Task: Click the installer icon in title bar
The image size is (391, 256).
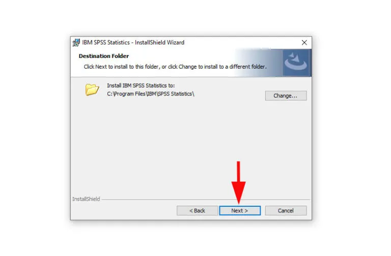Action: pyautogui.click(x=76, y=43)
